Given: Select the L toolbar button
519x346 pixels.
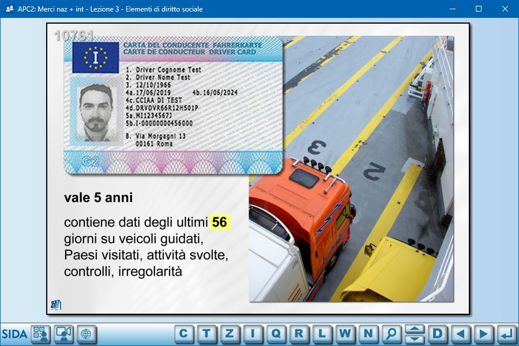Looking at the screenshot, I should click(x=322, y=333).
